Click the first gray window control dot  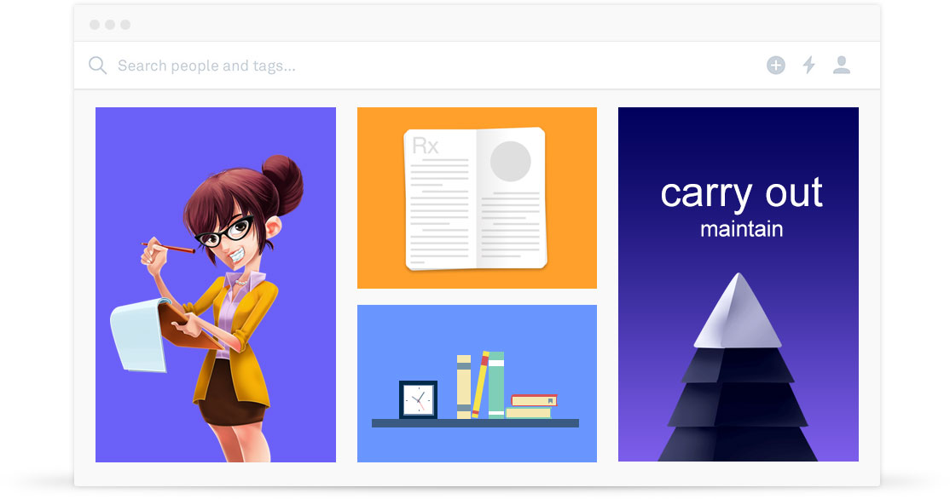pos(95,25)
